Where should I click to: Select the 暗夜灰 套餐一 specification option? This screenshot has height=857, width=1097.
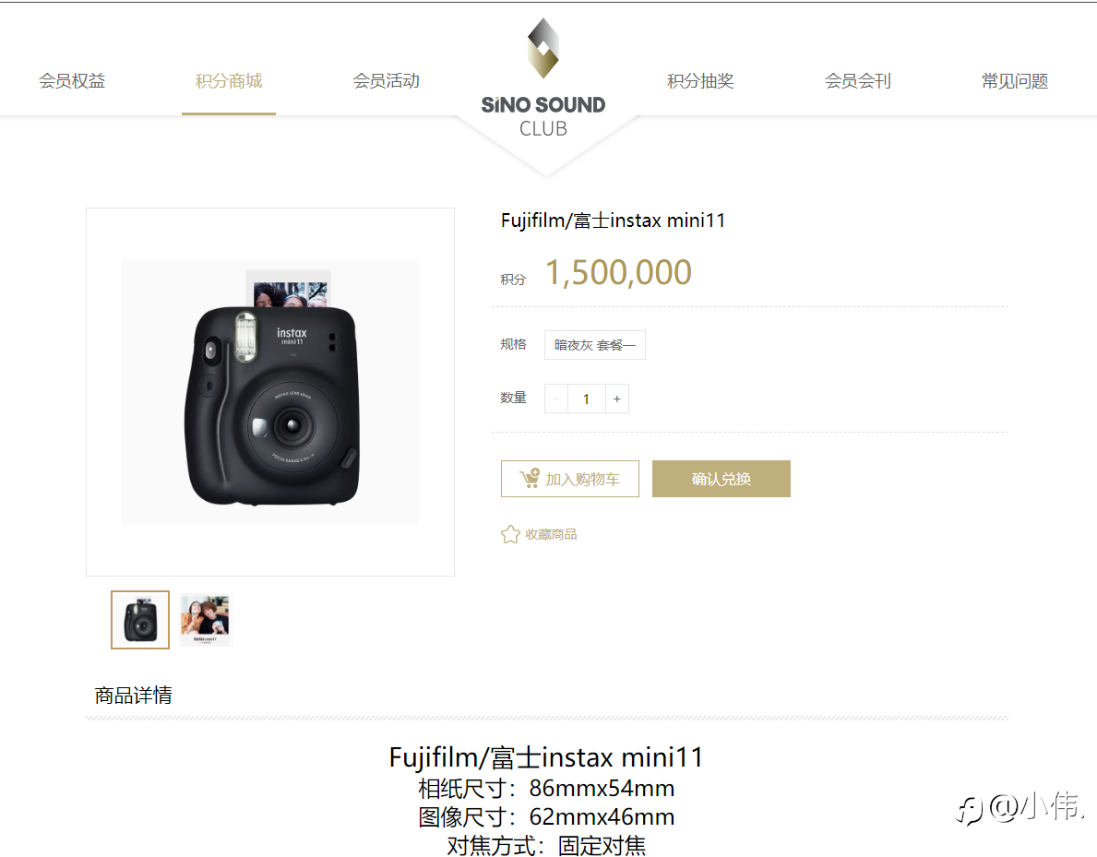595,345
